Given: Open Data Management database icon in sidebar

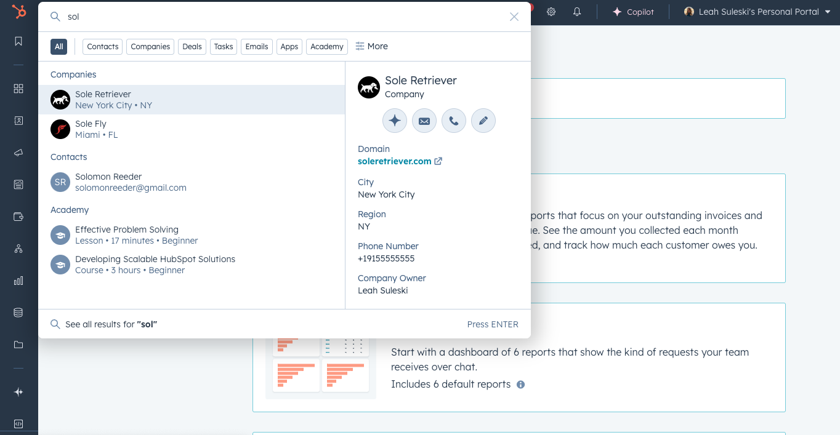Looking at the screenshot, I should pyautogui.click(x=18, y=313).
